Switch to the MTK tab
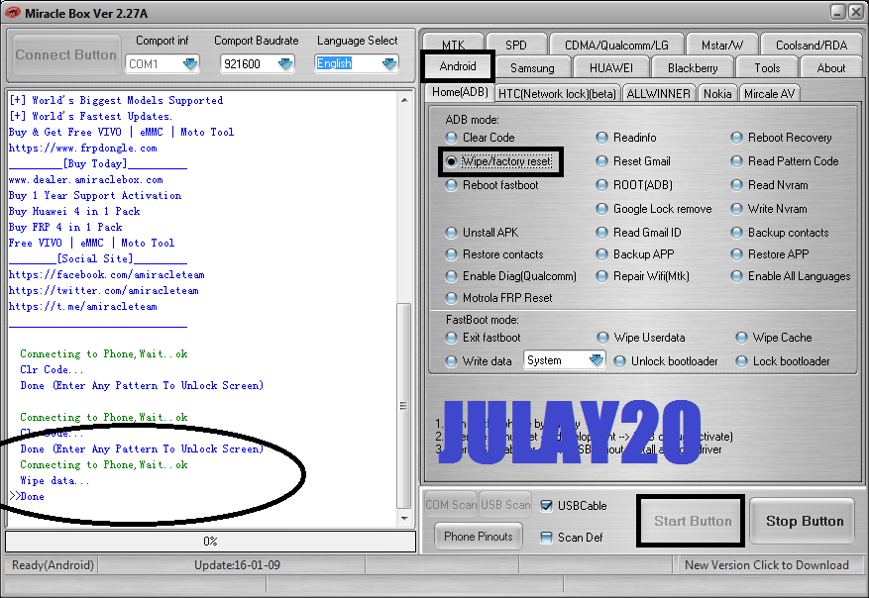Viewport: 869px width, 598px height. coord(454,45)
